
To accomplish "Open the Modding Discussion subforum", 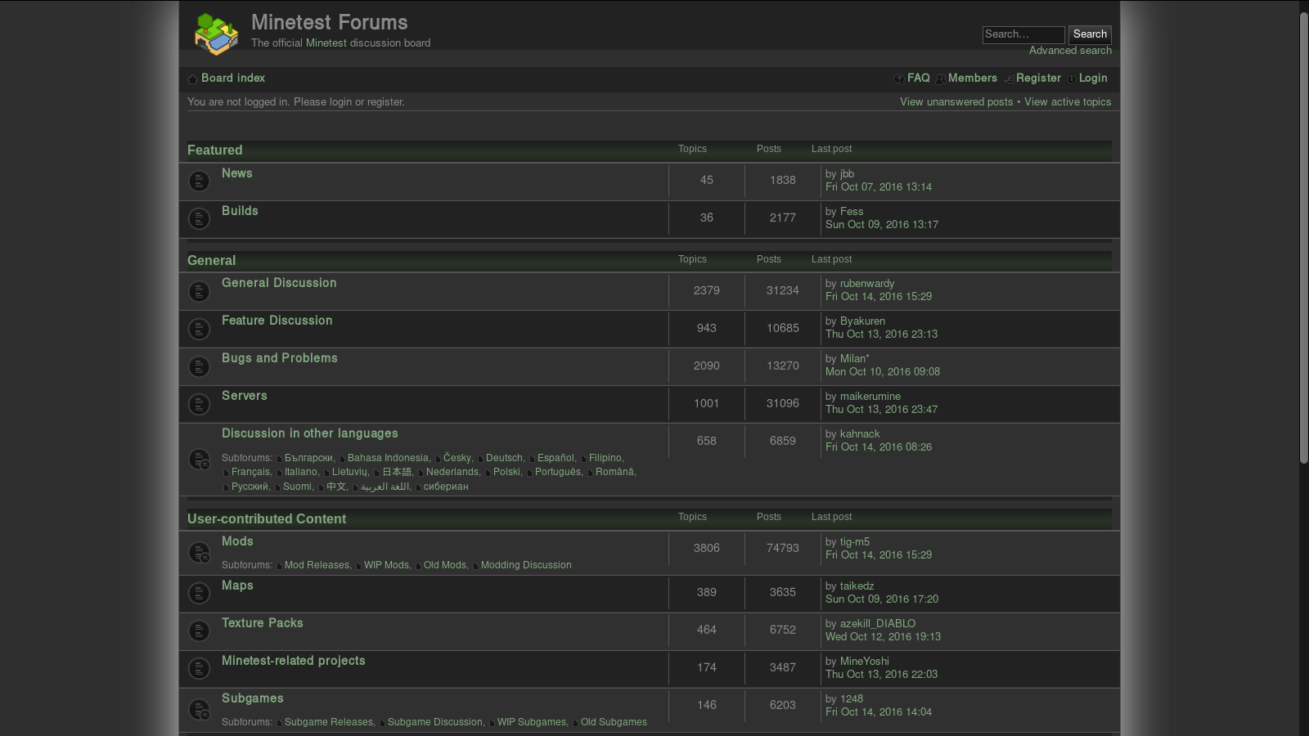I will click(x=526, y=565).
